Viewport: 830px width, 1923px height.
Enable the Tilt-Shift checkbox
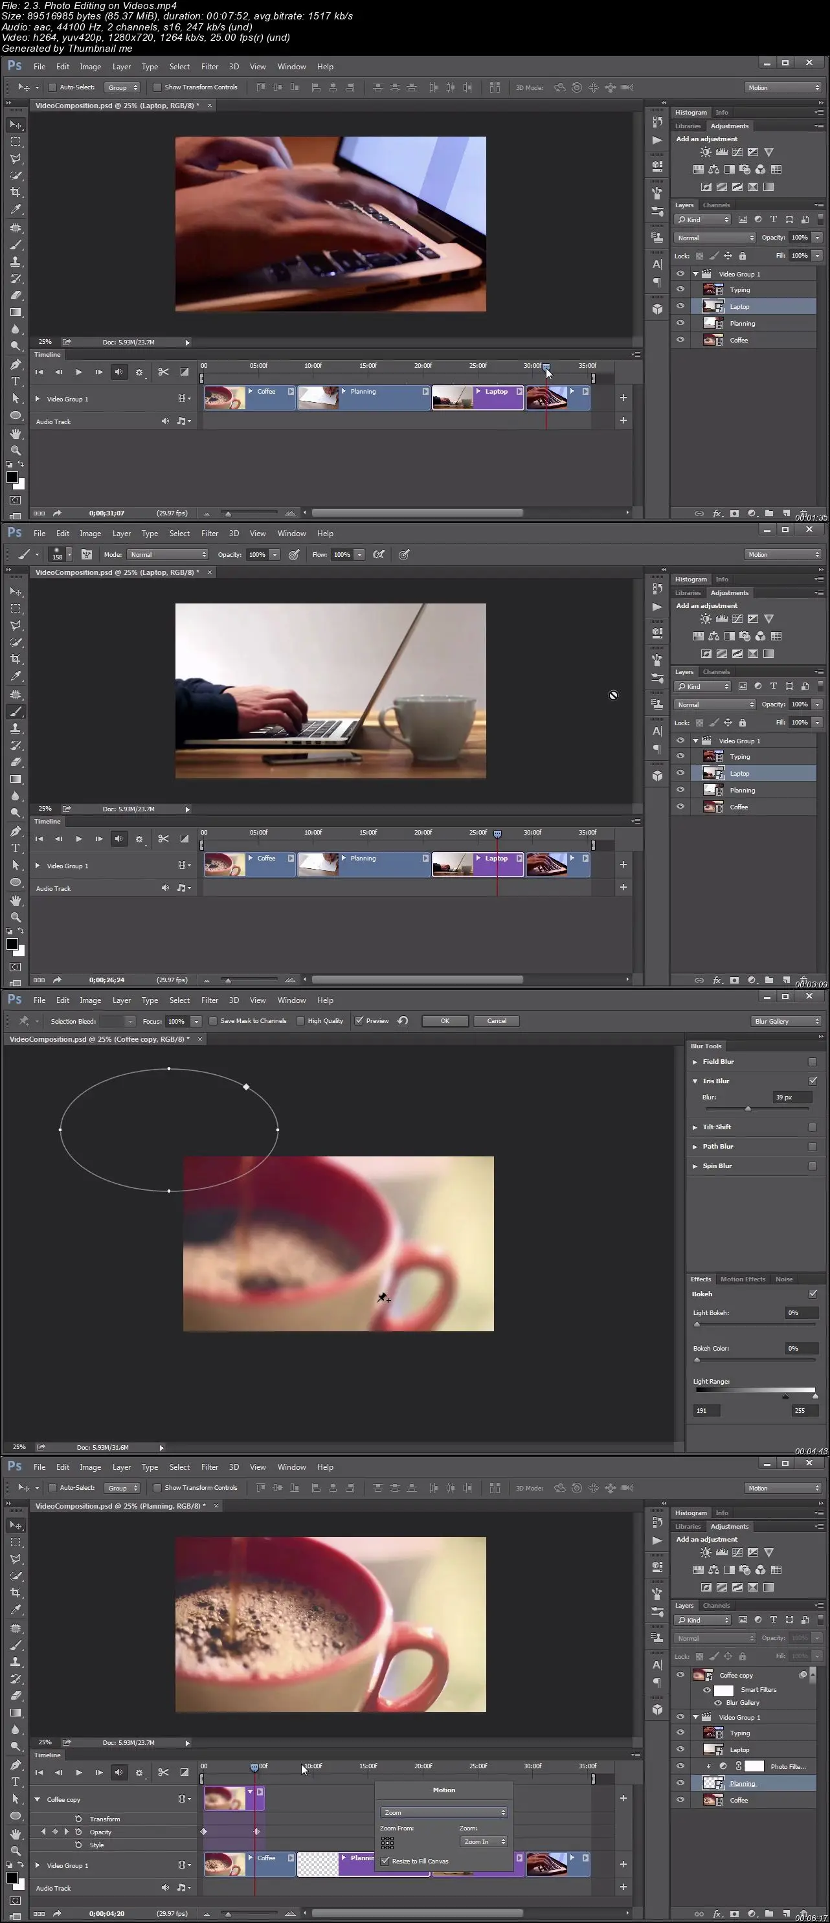point(812,1127)
